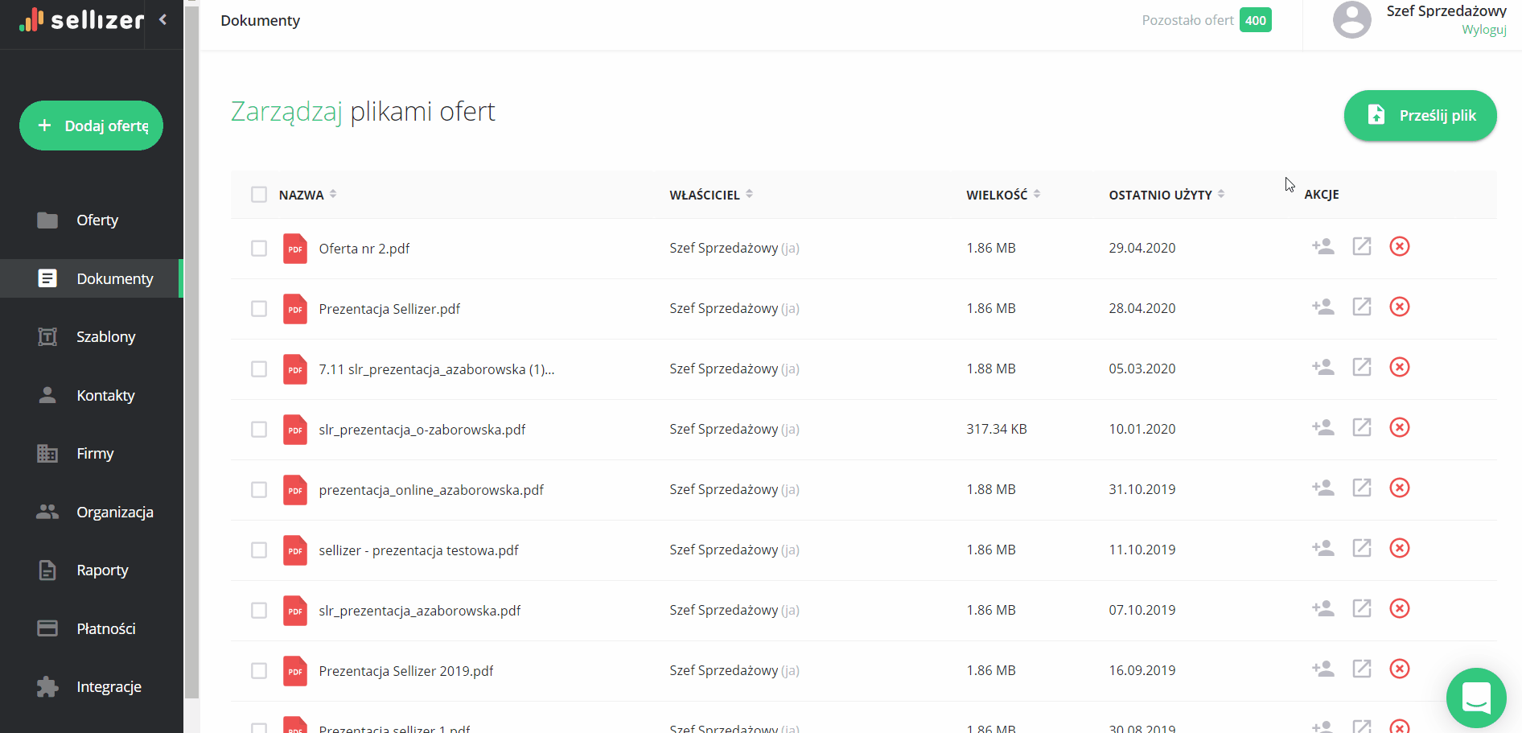The width and height of the screenshot is (1522, 733).
Task: Click share icon for sellizer - prezentacja testowa.pdf
Action: (1322, 549)
